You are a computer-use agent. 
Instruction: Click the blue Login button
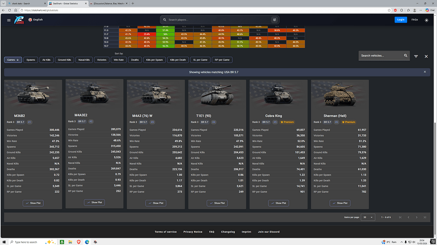401,20
